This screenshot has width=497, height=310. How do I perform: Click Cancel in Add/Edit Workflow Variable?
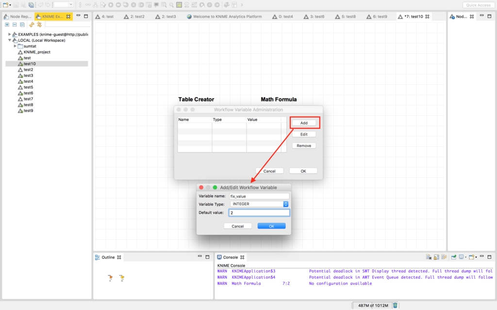click(x=237, y=226)
